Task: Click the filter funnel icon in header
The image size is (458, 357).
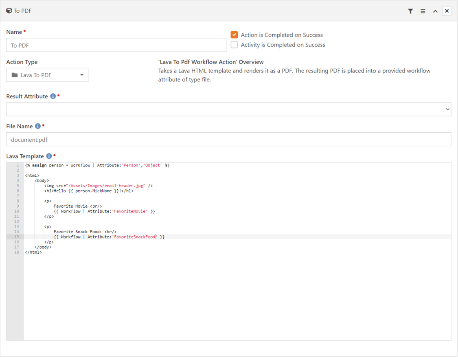Action: [410, 11]
